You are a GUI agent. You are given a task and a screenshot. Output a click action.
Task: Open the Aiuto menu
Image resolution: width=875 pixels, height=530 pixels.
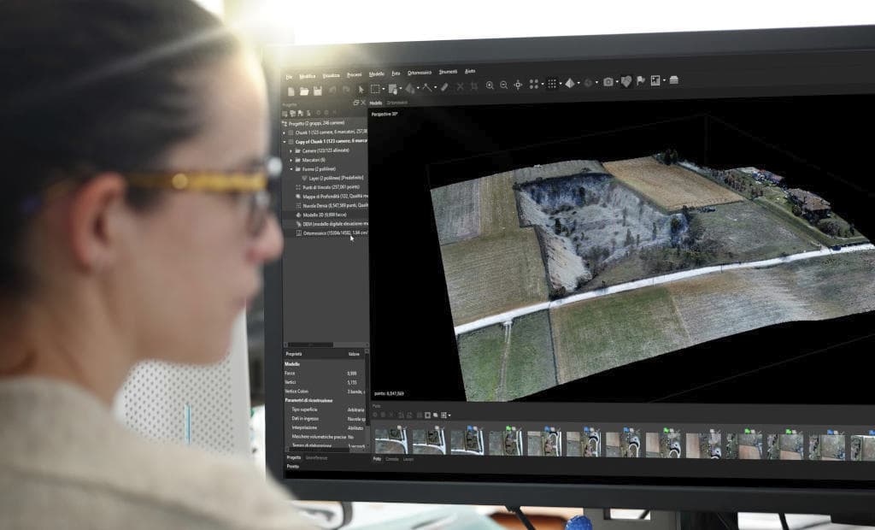click(471, 72)
